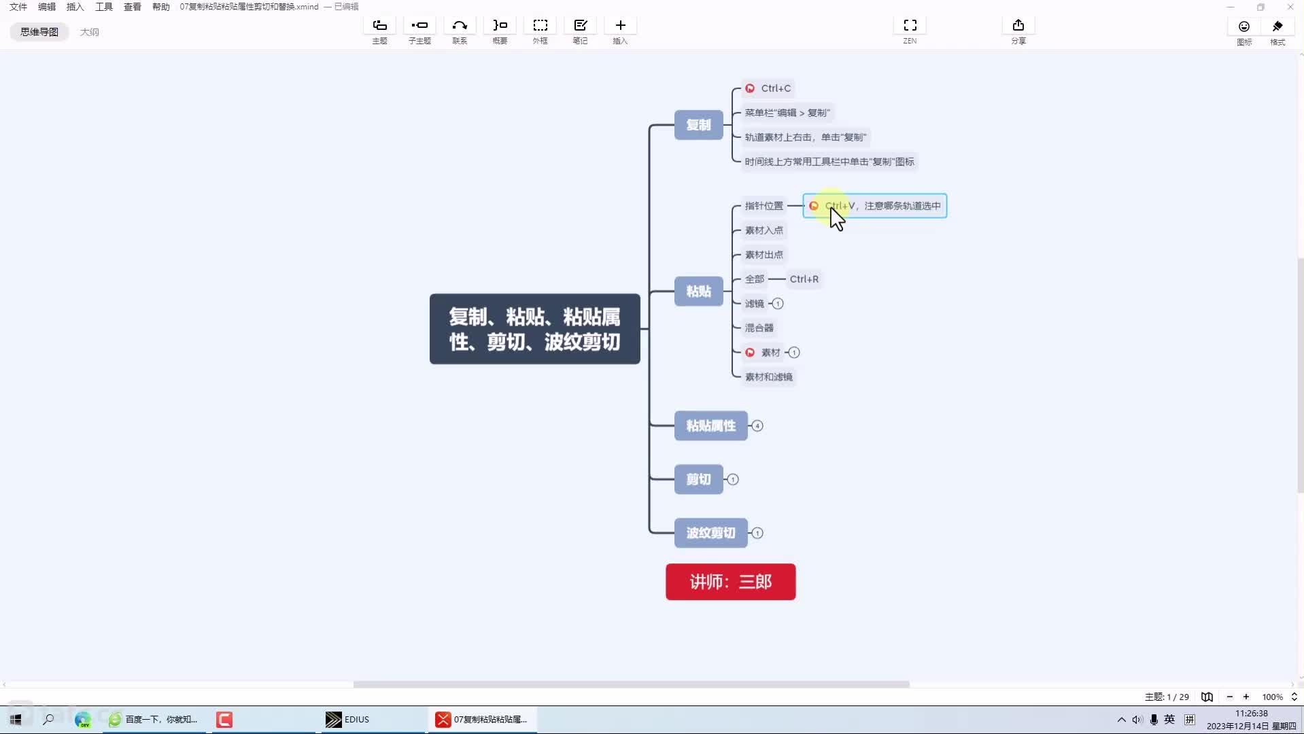Select the 波纹剪切 main topic
Image resolution: width=1304 pixels, height=734 pixels.
(x=710, y=534)
